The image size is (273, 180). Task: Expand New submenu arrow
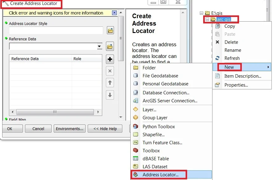(268, 67)
